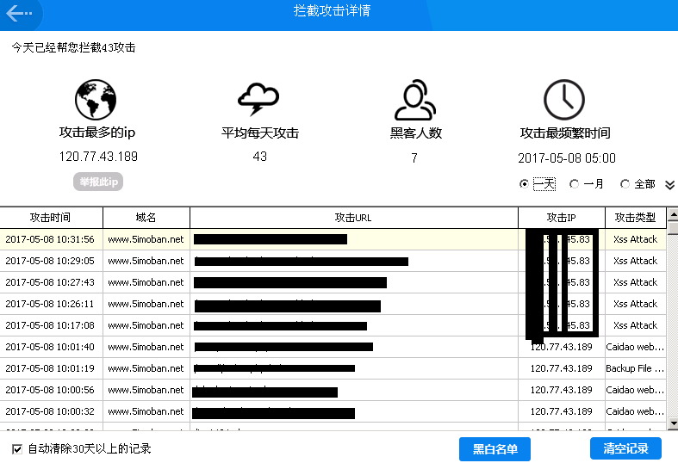Select the 全部 radio button
Viewport: 678px width, 463px height.
click(x=625, y=184)
